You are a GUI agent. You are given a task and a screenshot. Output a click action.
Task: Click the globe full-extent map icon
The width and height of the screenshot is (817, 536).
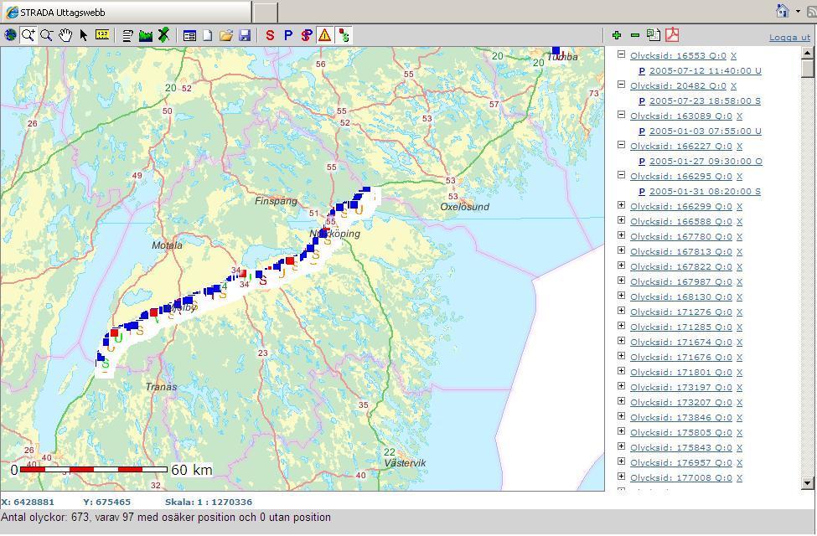point(10,35)
